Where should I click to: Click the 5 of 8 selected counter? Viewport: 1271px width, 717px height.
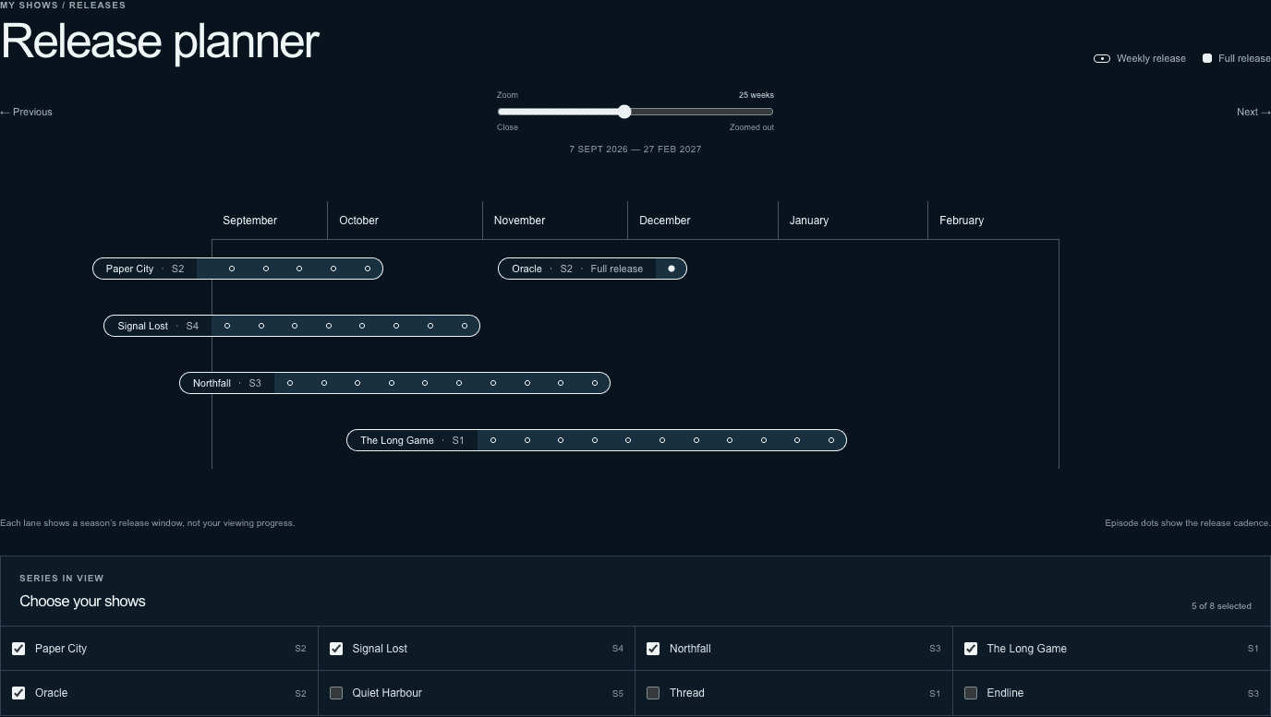[x=1221, y=606]
